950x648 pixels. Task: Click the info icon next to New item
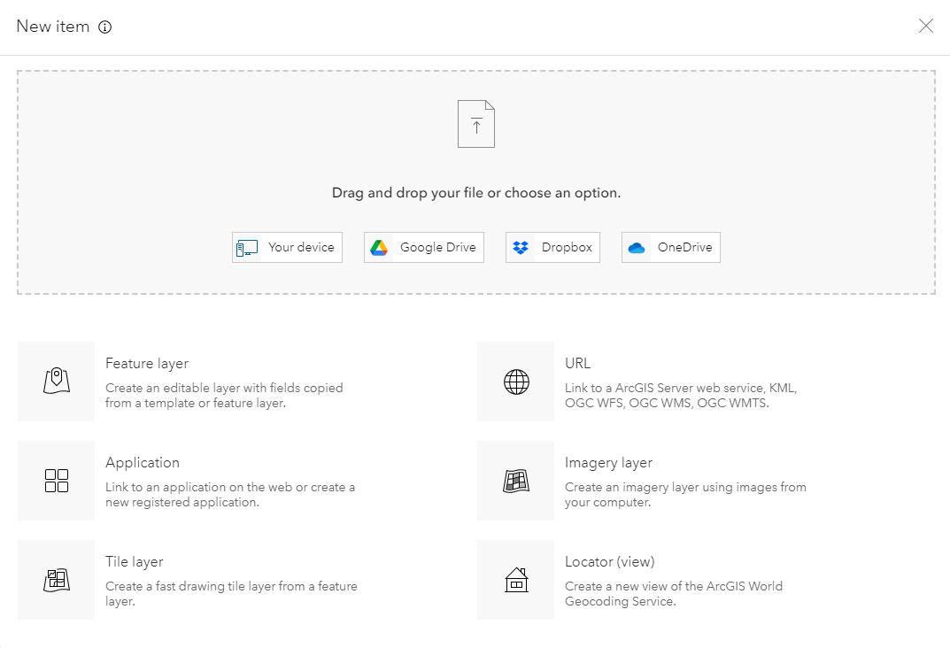[104, 27]
